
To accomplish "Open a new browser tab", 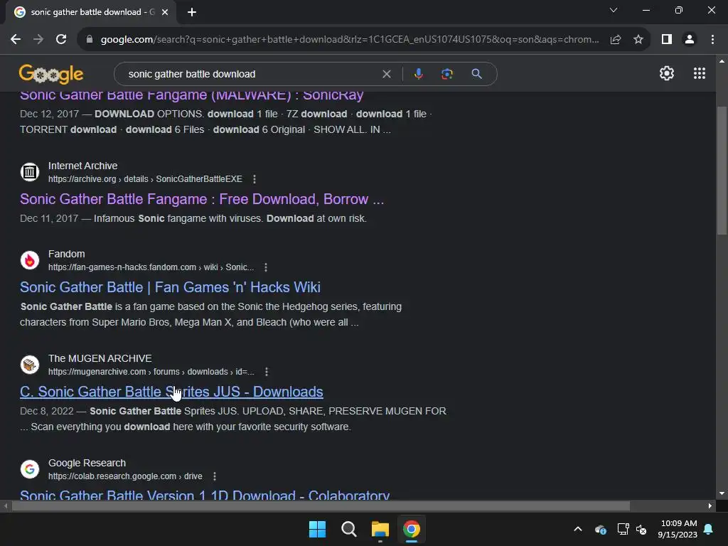I will [x=192, y=12].
